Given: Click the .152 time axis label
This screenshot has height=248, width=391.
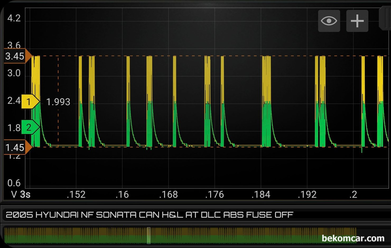Looking at the screenshot, I should click(76, 195).
